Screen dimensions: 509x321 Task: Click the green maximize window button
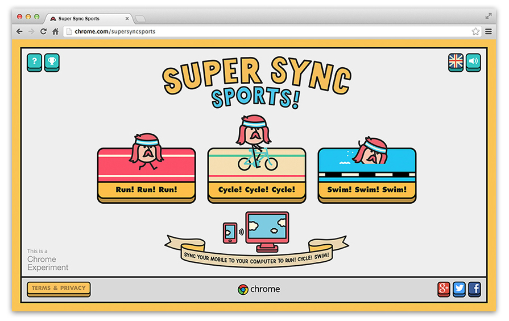pyautogui.click(x=36, y=17)
